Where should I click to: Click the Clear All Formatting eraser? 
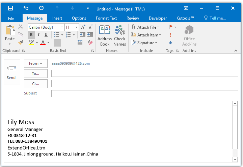90,43
